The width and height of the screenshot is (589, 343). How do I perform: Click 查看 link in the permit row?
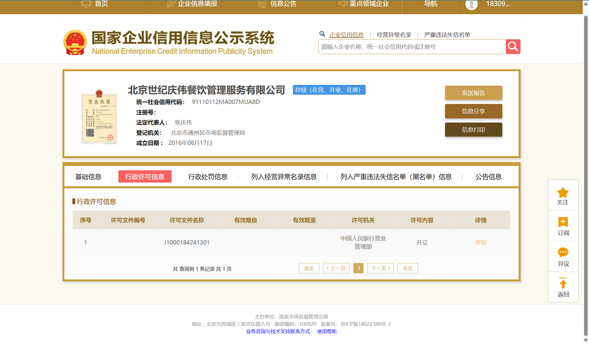point(480,242)
